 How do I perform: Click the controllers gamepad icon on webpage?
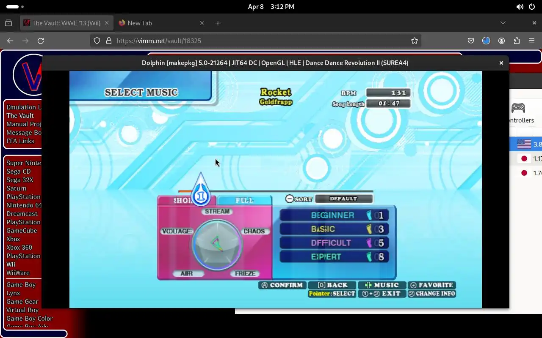coord(518,108)
